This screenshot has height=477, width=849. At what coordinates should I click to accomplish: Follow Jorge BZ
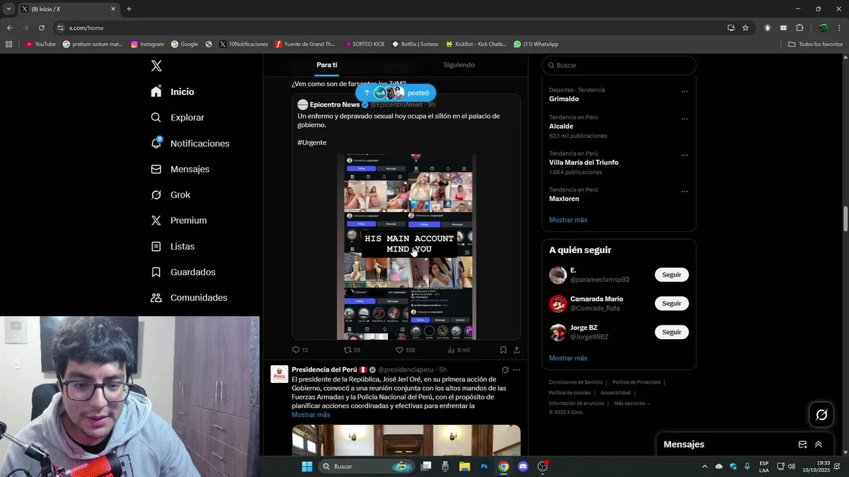coord(671,332)
